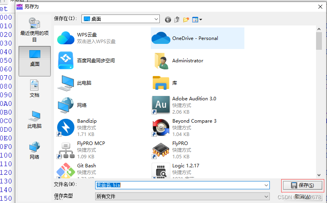Click the 2.06 KB size text

[181, 112]
